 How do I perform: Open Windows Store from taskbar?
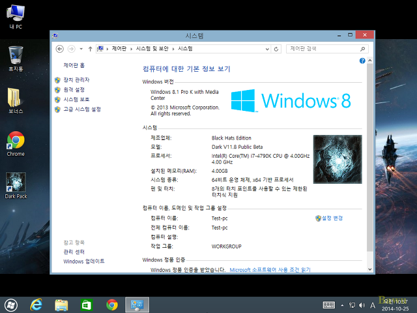click(x=87, y=305)
